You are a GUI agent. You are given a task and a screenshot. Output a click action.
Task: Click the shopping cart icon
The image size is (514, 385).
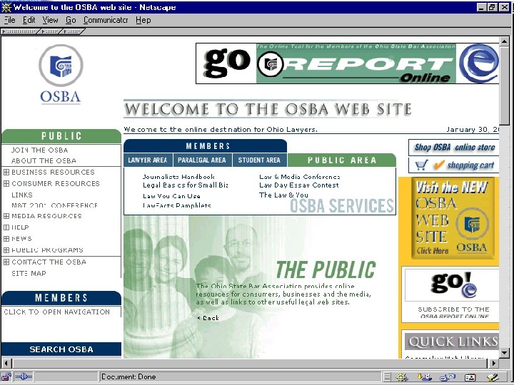pyautogui.click(x=422, y=165)
